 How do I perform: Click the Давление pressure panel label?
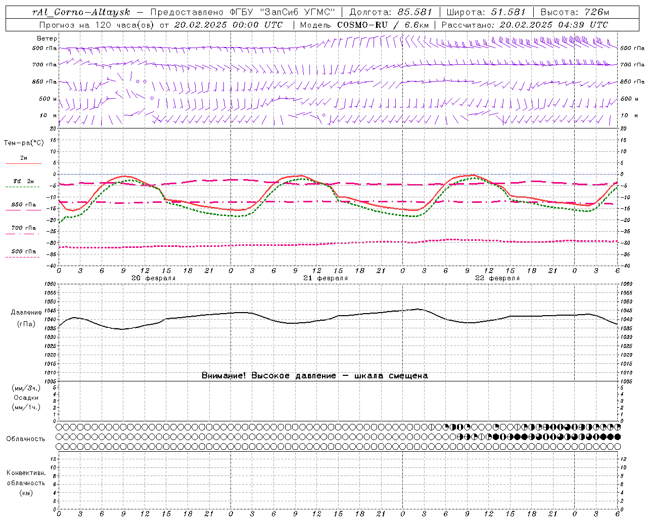pyautogui.click(x=26, y=313)
